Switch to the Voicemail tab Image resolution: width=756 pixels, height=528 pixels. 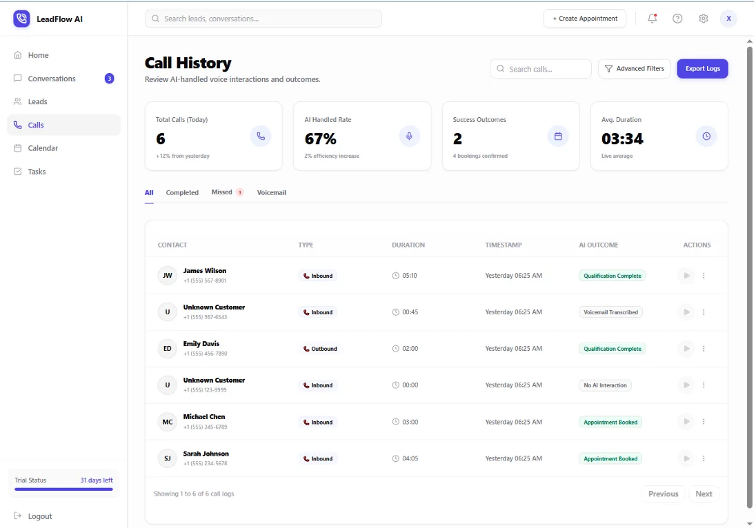tap(272, 193)
